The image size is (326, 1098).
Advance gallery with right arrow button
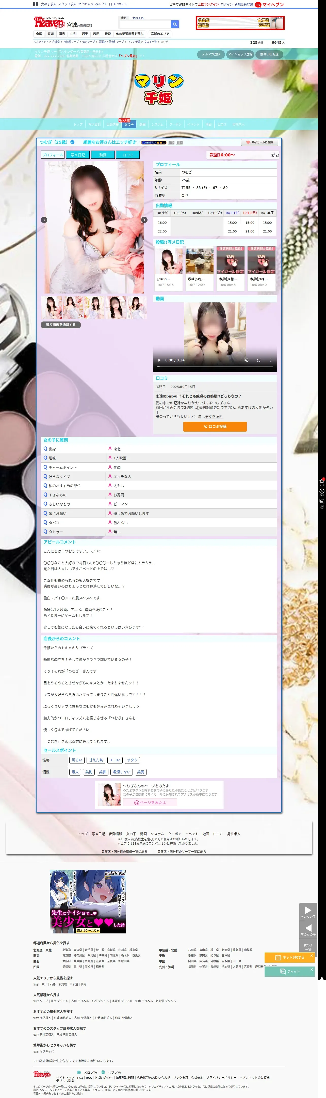click(x=144, y=220)
